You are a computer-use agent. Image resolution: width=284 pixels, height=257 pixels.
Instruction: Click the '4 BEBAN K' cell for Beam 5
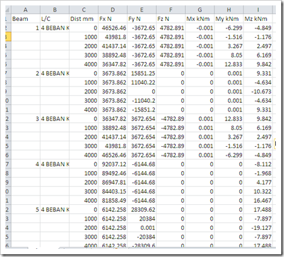pos(55,210)
